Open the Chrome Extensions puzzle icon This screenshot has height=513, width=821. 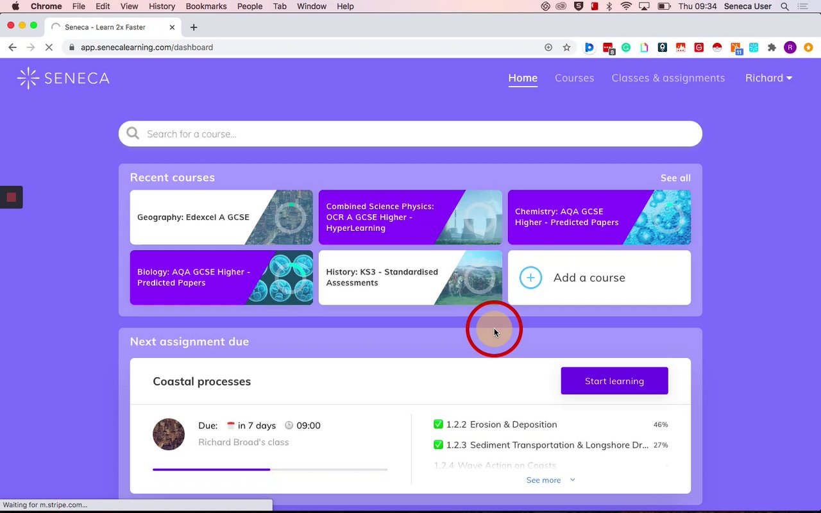click(772, 47)
